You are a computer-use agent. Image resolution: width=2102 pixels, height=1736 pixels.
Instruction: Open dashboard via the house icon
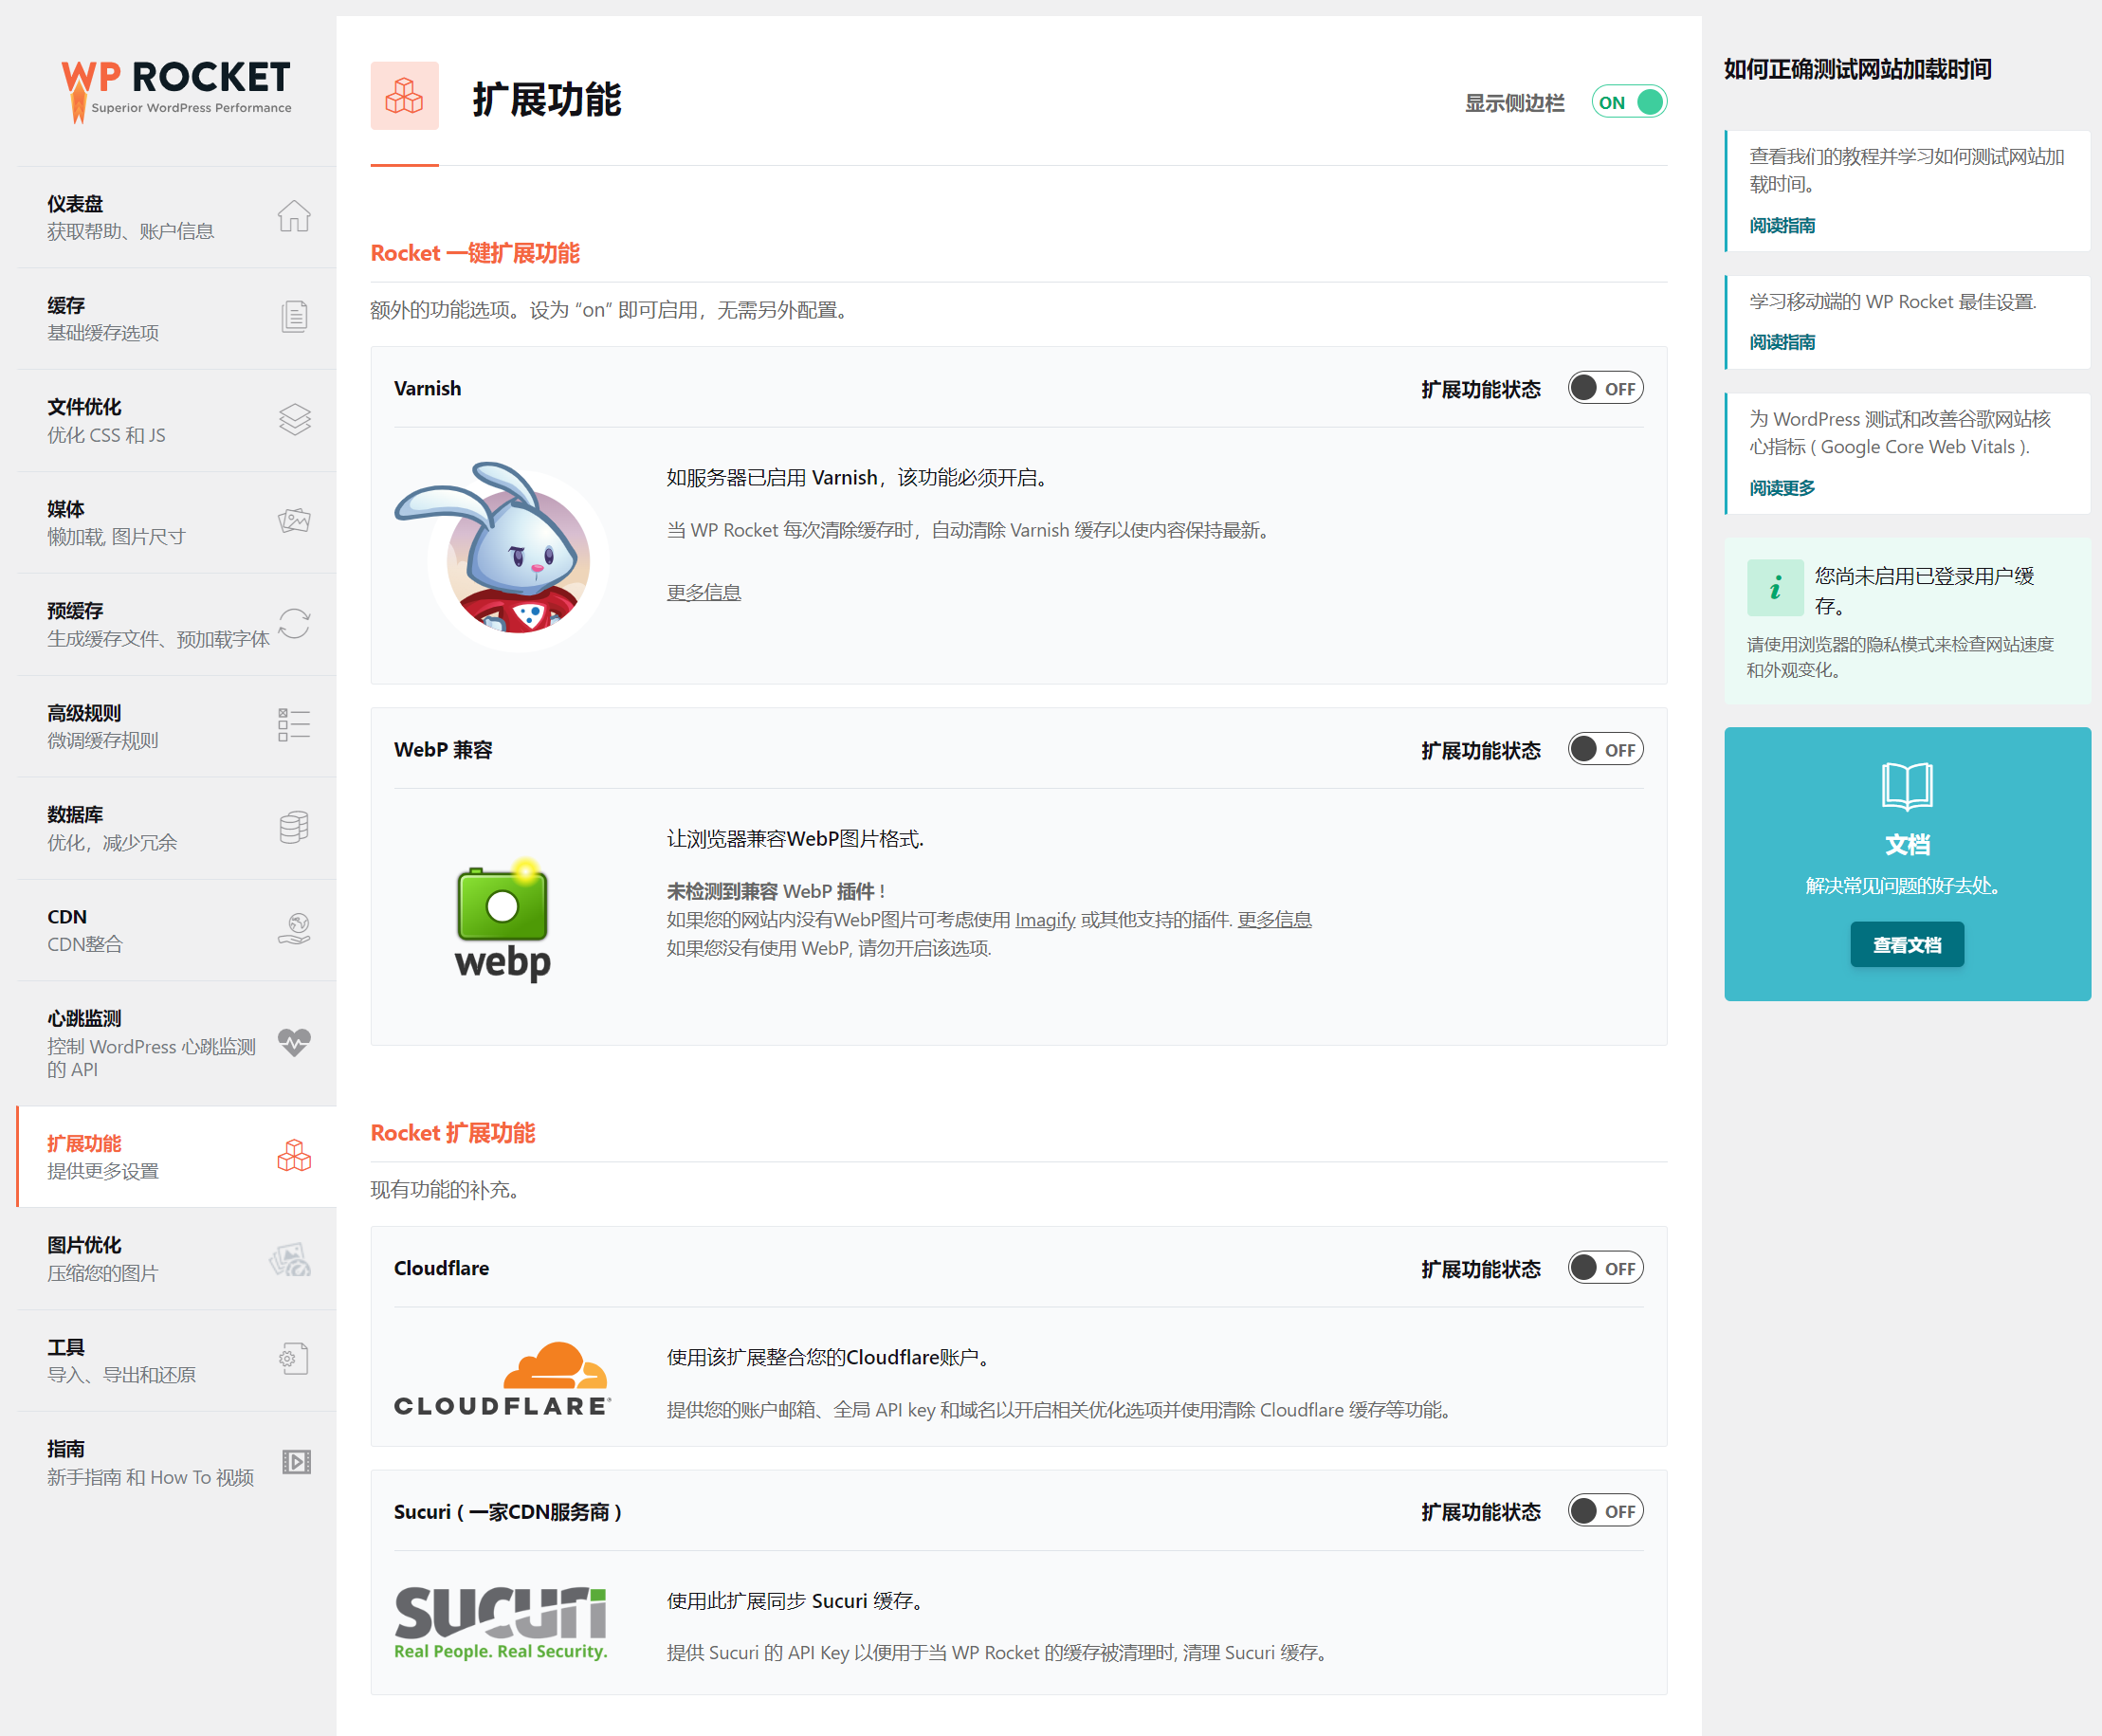[294, 216]
